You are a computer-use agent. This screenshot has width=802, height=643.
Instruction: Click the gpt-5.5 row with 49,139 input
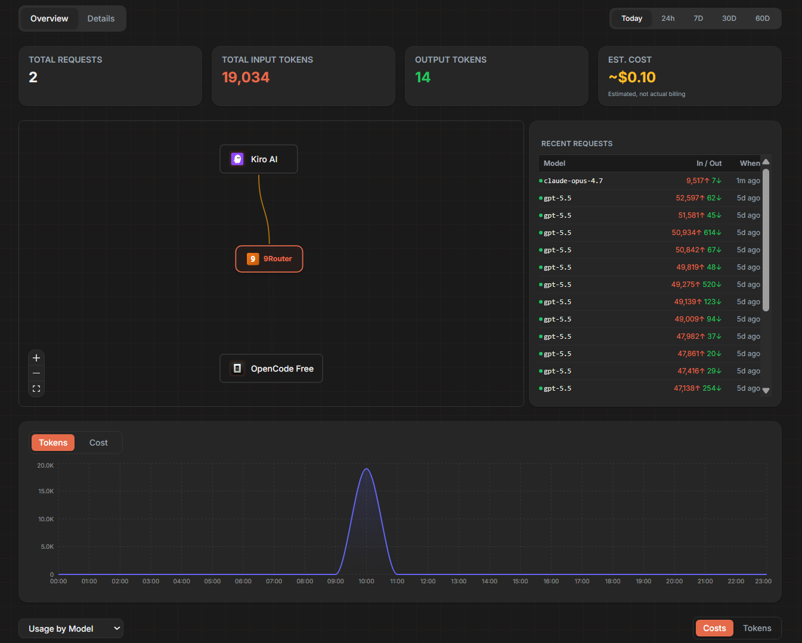point(650,302)
